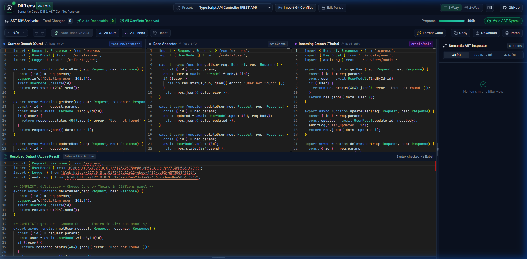Click the origin/main branch tag

pyautogui.click(x=421, y=44)
